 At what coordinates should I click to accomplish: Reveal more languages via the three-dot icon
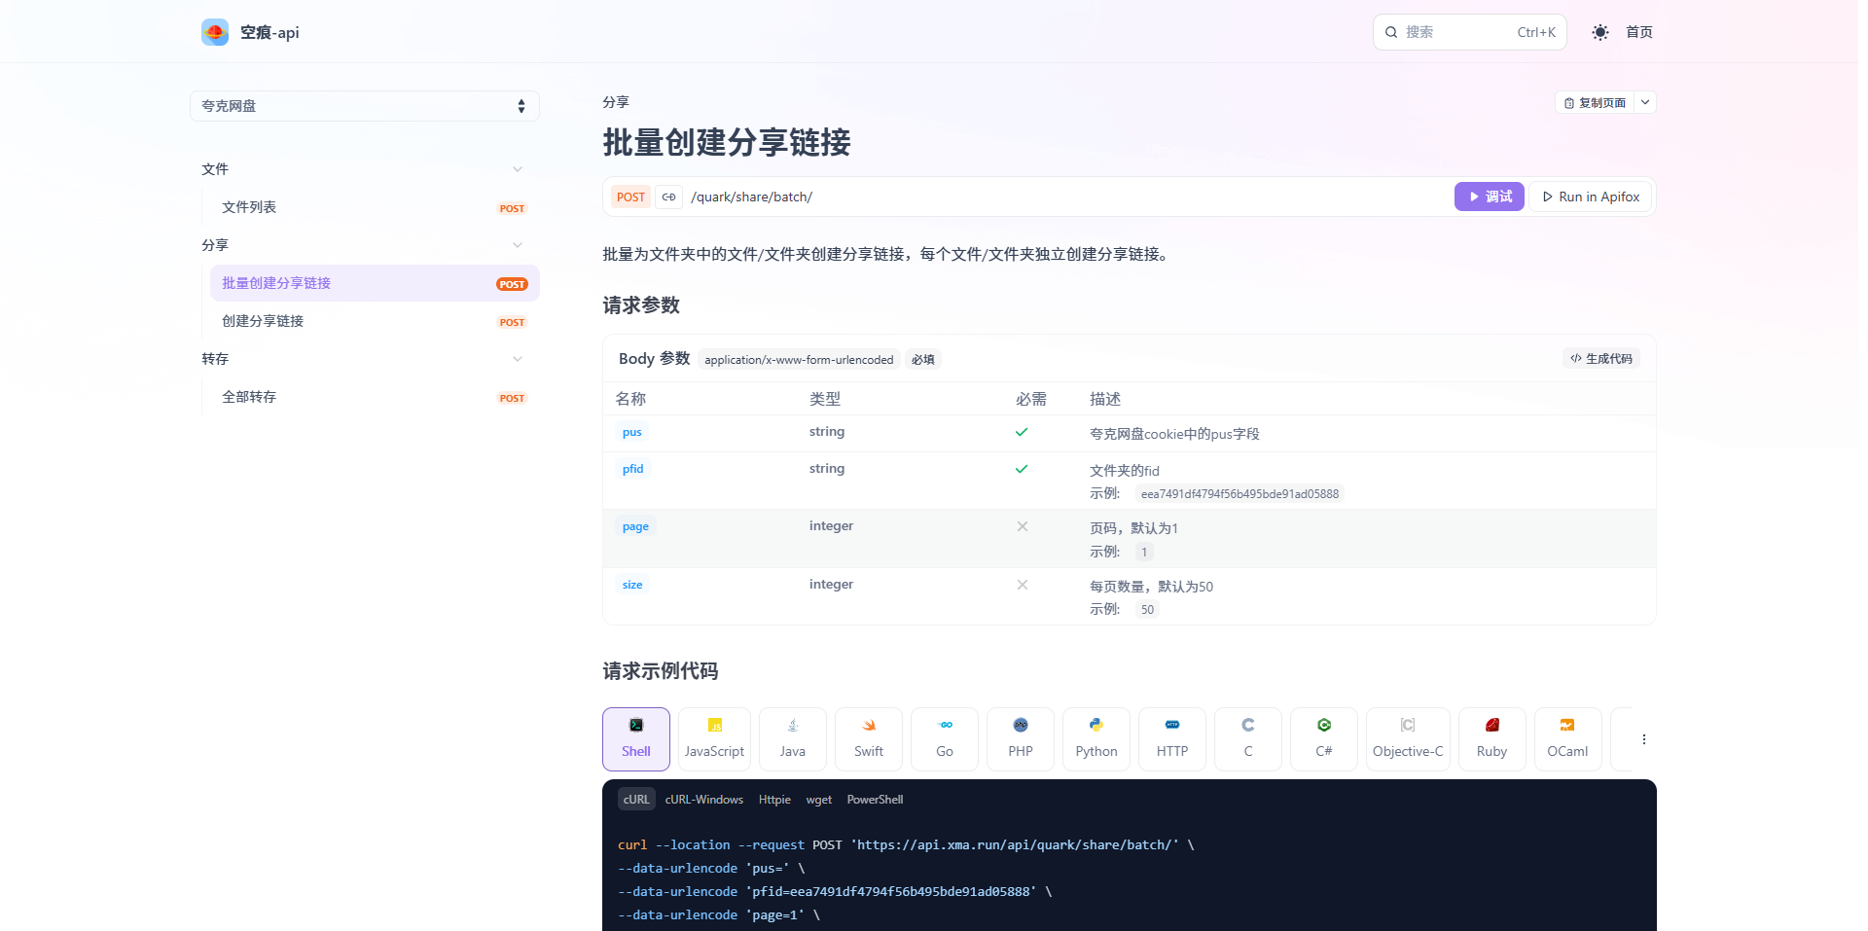pos(1643,738)
